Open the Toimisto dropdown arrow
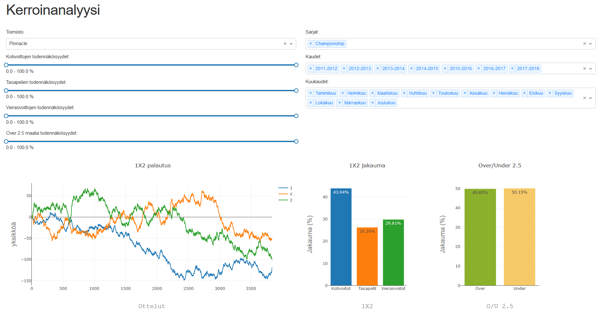Image resolution: width=603 pixels, height=319 pixels. point(291,44)
